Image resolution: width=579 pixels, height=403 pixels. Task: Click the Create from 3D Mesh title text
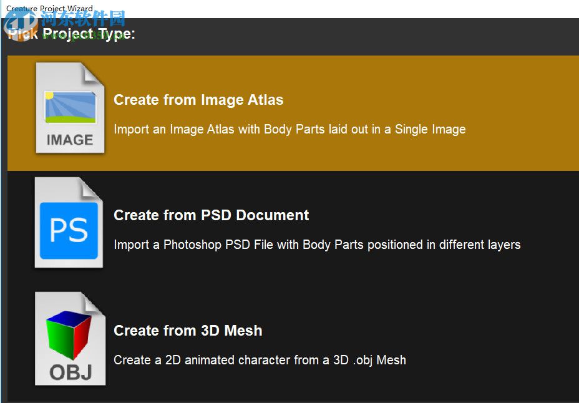pos(188,331)
